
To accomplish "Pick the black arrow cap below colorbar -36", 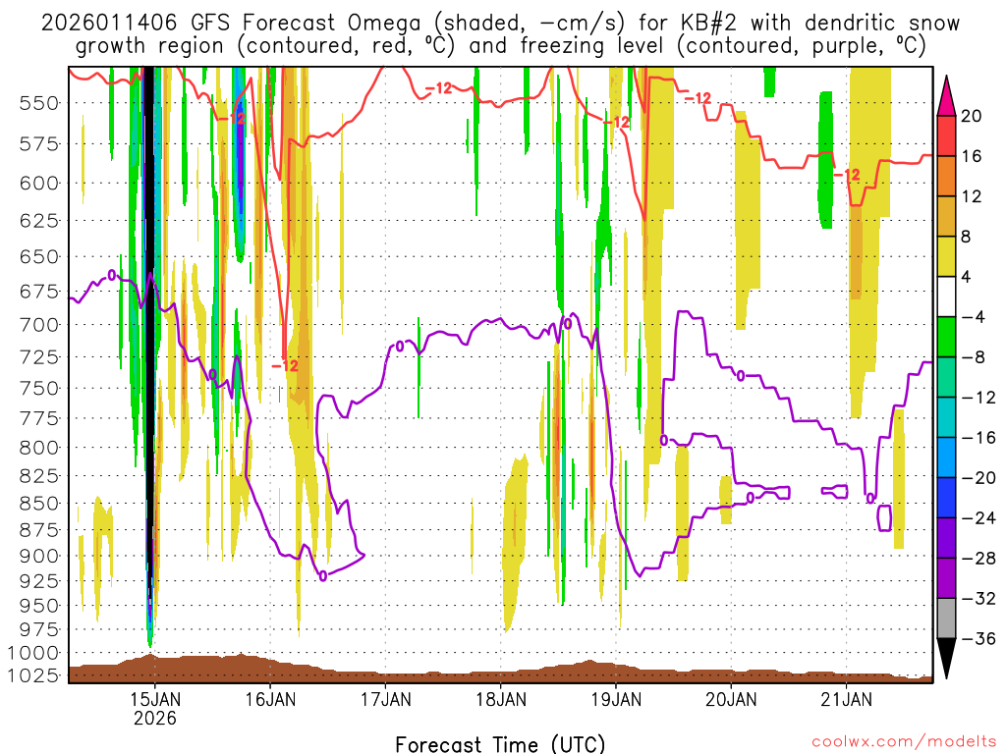I will [946, 659].
